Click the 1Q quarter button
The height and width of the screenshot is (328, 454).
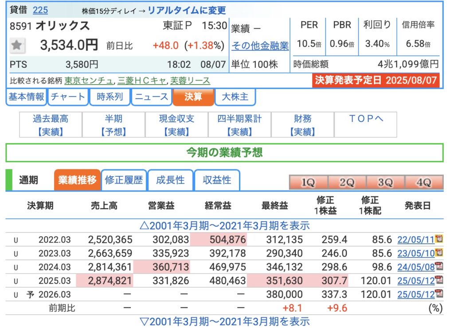(x=309, y=182)
